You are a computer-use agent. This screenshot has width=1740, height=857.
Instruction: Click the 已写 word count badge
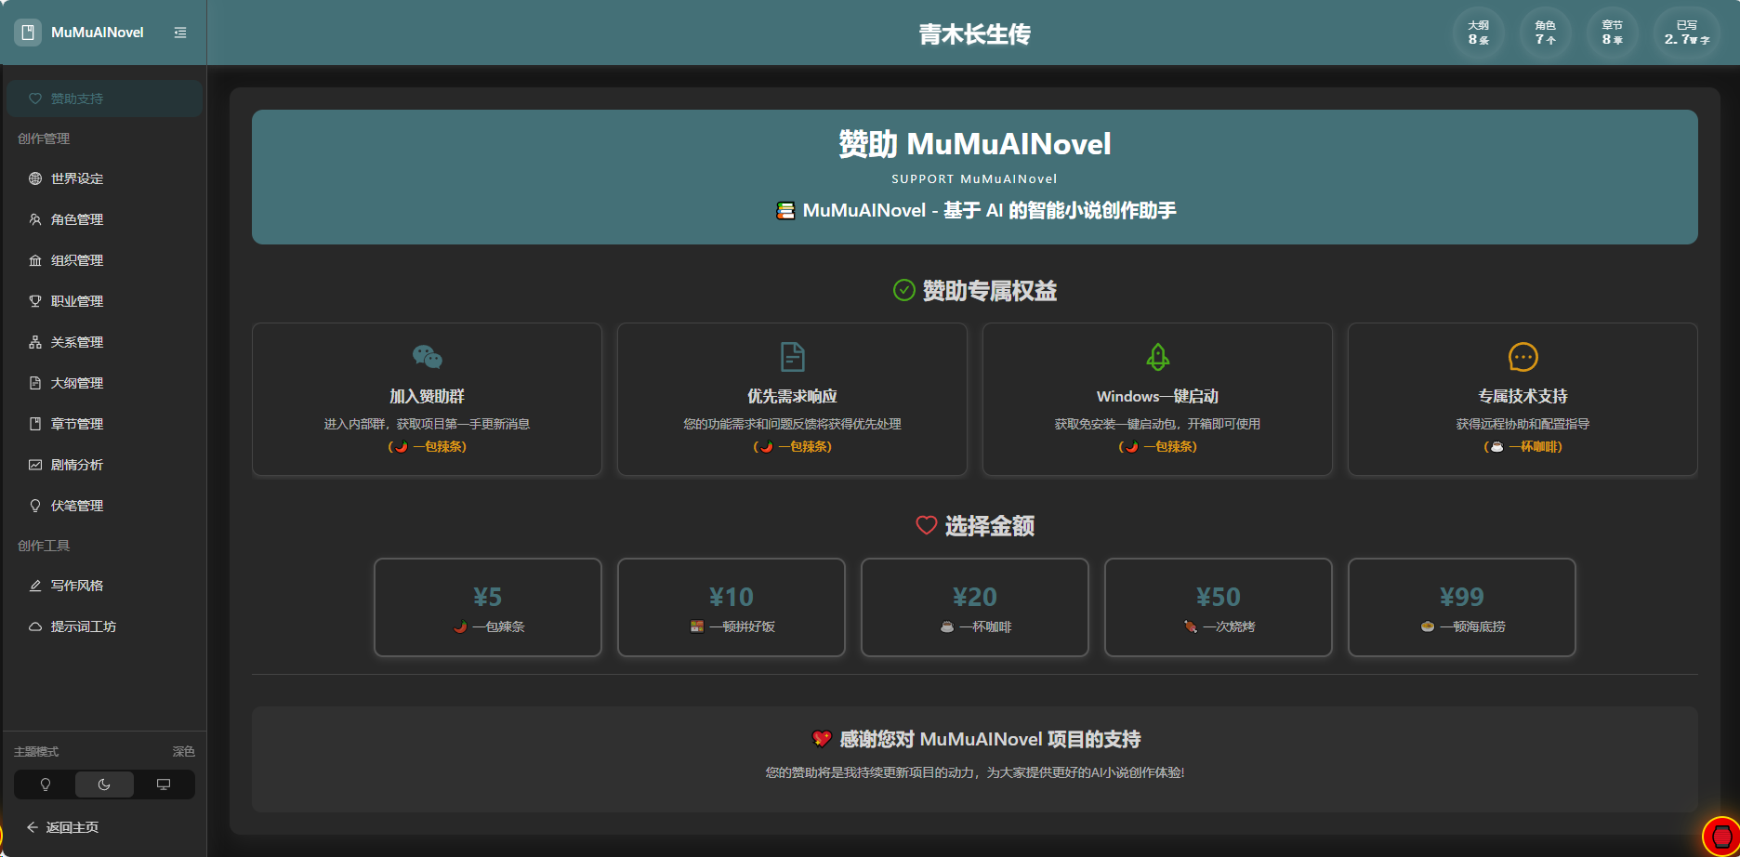[1687, 33]
